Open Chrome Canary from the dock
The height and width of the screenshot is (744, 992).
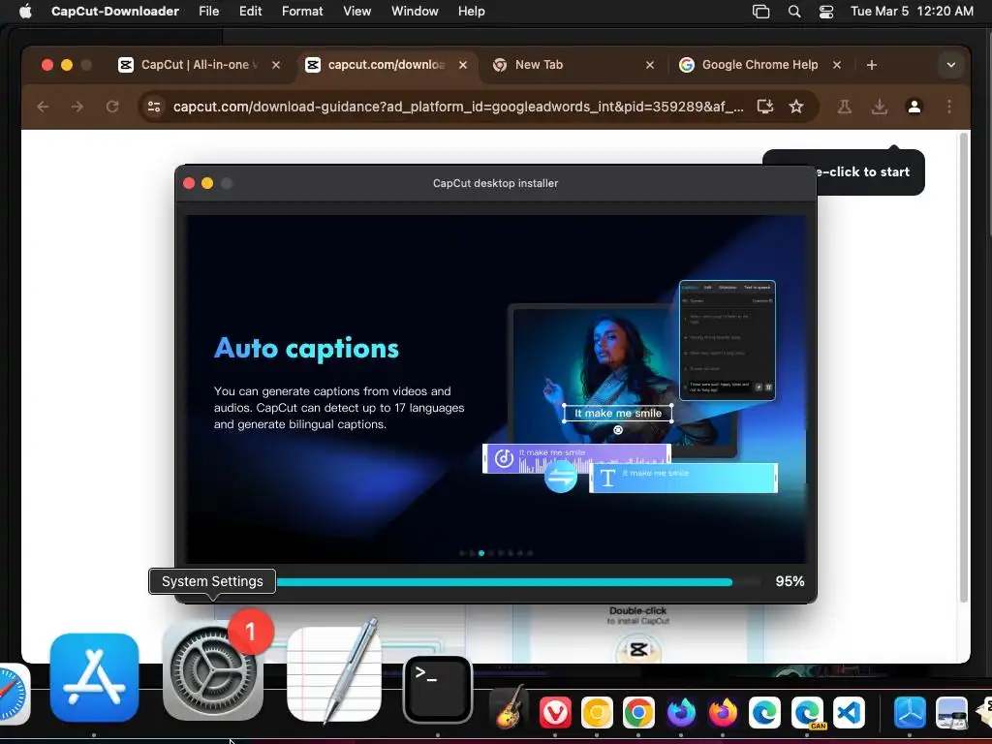pyautogui.click(x=597, y=713)
